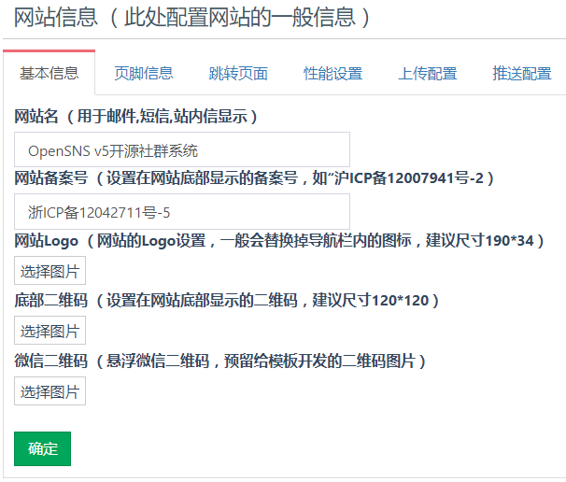Screen dimensions: 566x482
Task: Open the 跳转页面 tab
Action: coord(238,73)
